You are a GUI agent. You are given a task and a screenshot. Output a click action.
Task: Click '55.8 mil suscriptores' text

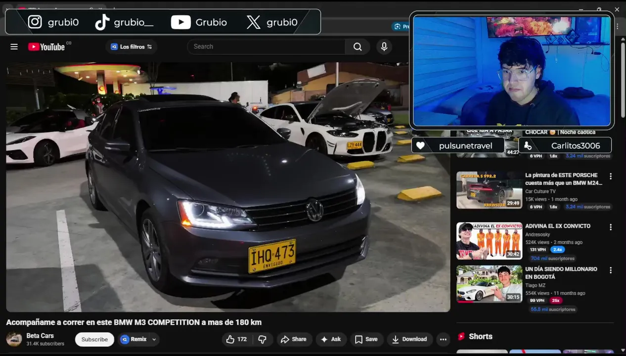click(553, 309)
